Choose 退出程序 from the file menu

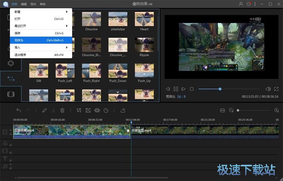coord(41,55)
